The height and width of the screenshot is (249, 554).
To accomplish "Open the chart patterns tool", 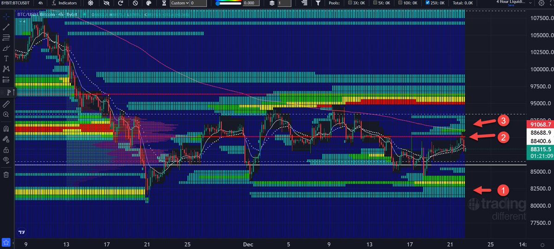I will [x=6, y=69].
